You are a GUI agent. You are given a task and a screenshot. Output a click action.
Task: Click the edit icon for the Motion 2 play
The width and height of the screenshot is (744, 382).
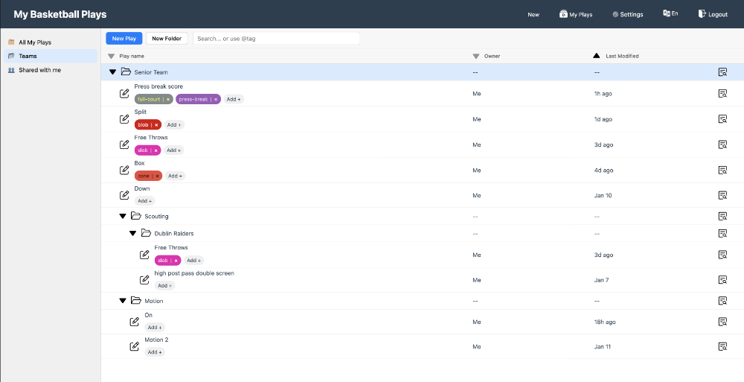coord(135,346)
